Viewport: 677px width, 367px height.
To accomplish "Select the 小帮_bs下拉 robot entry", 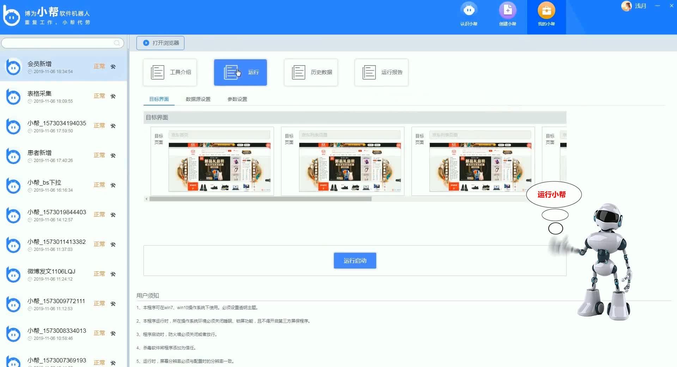I will coord(63,185).
